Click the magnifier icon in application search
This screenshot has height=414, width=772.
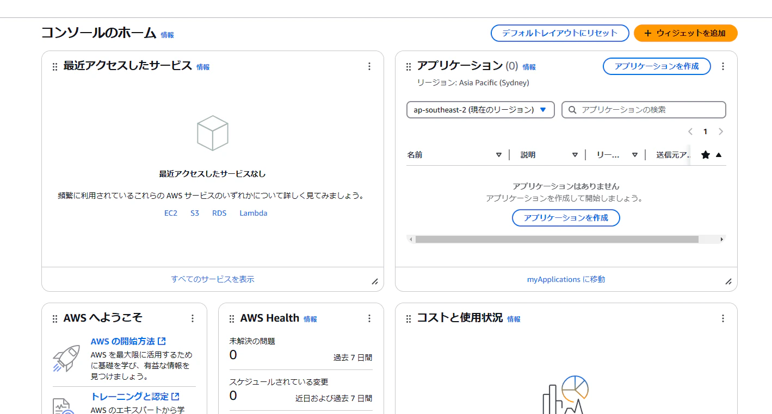click(572, 110)
